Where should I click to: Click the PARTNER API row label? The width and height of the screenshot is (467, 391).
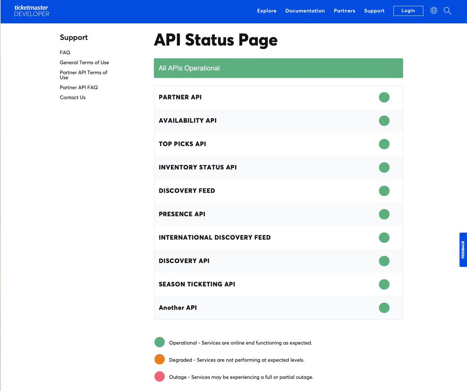[180, 97]
